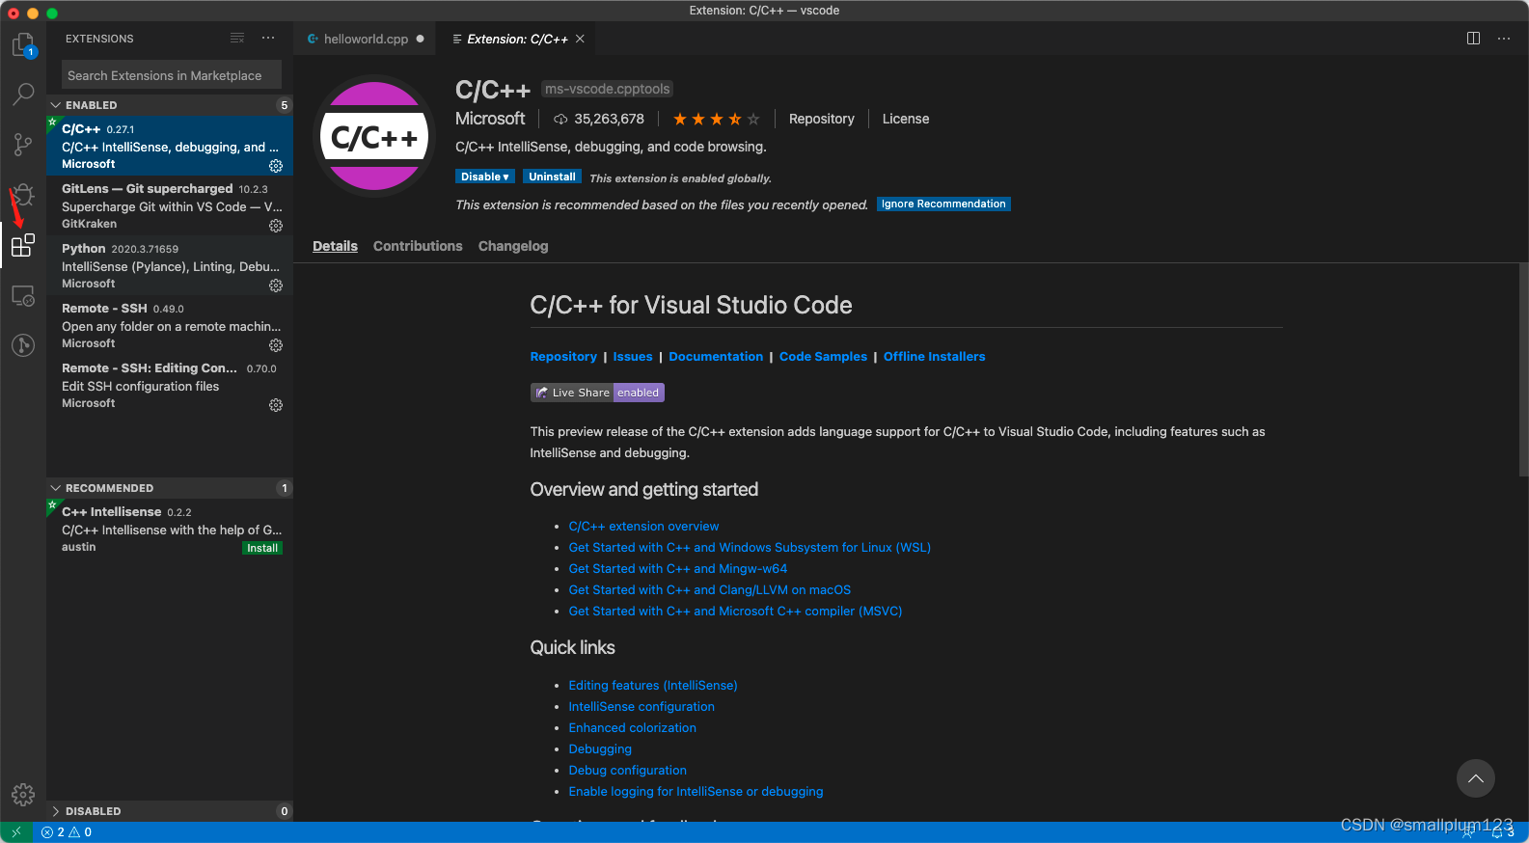Open the GitLens activity bar icon

pyautogui.click(x=23, y=345)
